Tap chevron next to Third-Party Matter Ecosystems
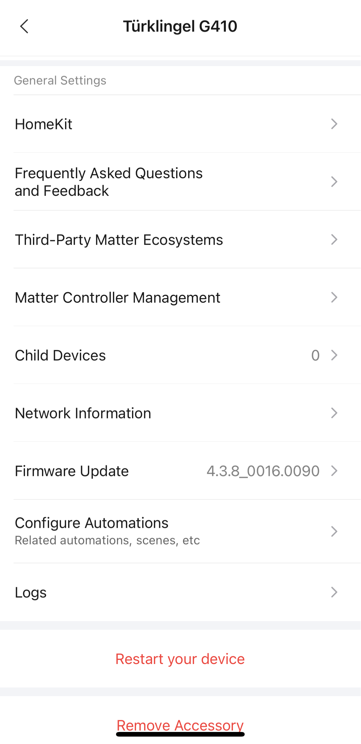 (x=334, y=240)
